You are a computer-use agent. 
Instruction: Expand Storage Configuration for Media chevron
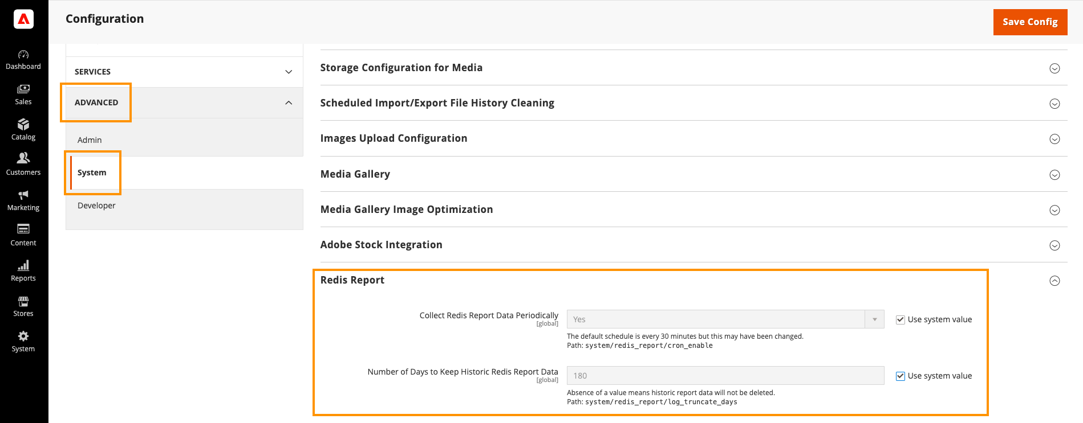point(1054,68)
